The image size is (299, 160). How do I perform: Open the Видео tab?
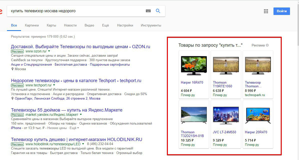pos(89,25)
